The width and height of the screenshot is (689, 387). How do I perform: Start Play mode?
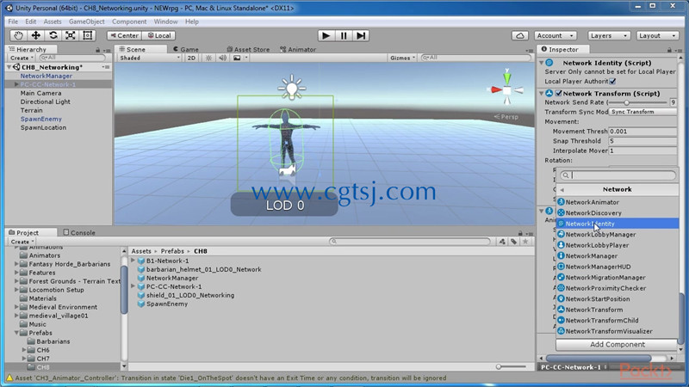point(326,35)
